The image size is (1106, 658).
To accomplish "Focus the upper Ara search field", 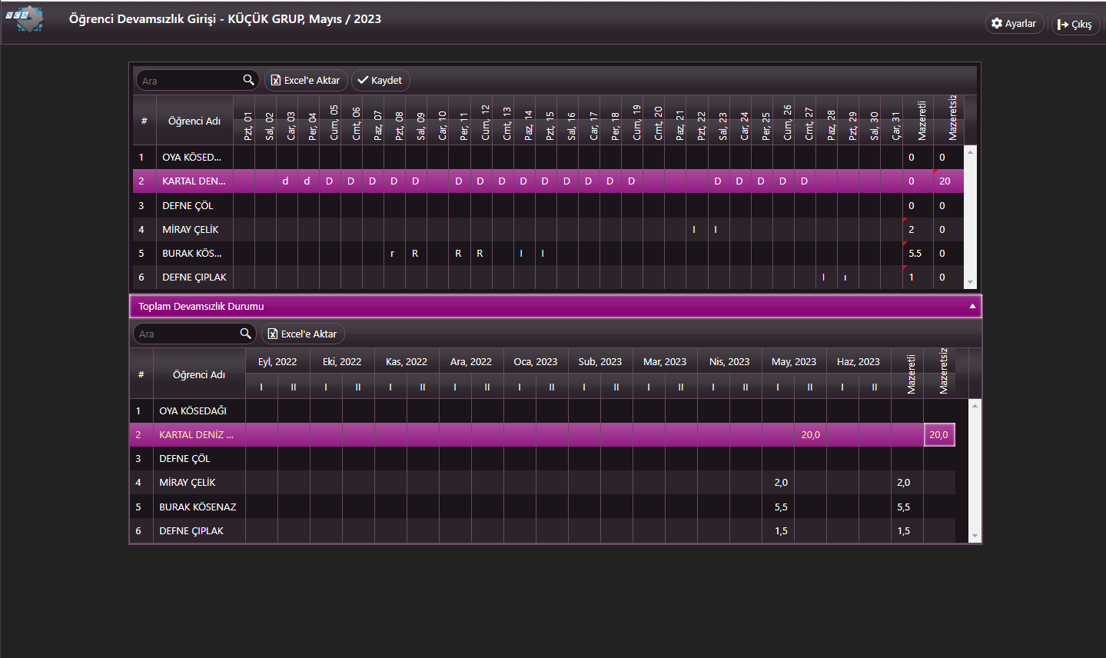I will (189, 80).
